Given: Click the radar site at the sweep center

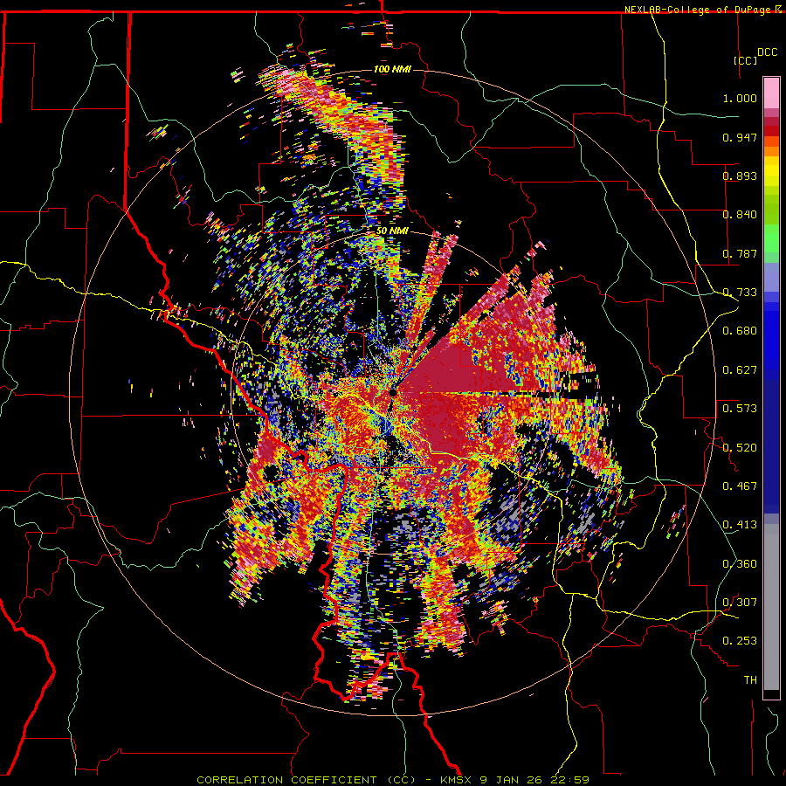Looking at the screenshot, I should (x=392, y=392).
